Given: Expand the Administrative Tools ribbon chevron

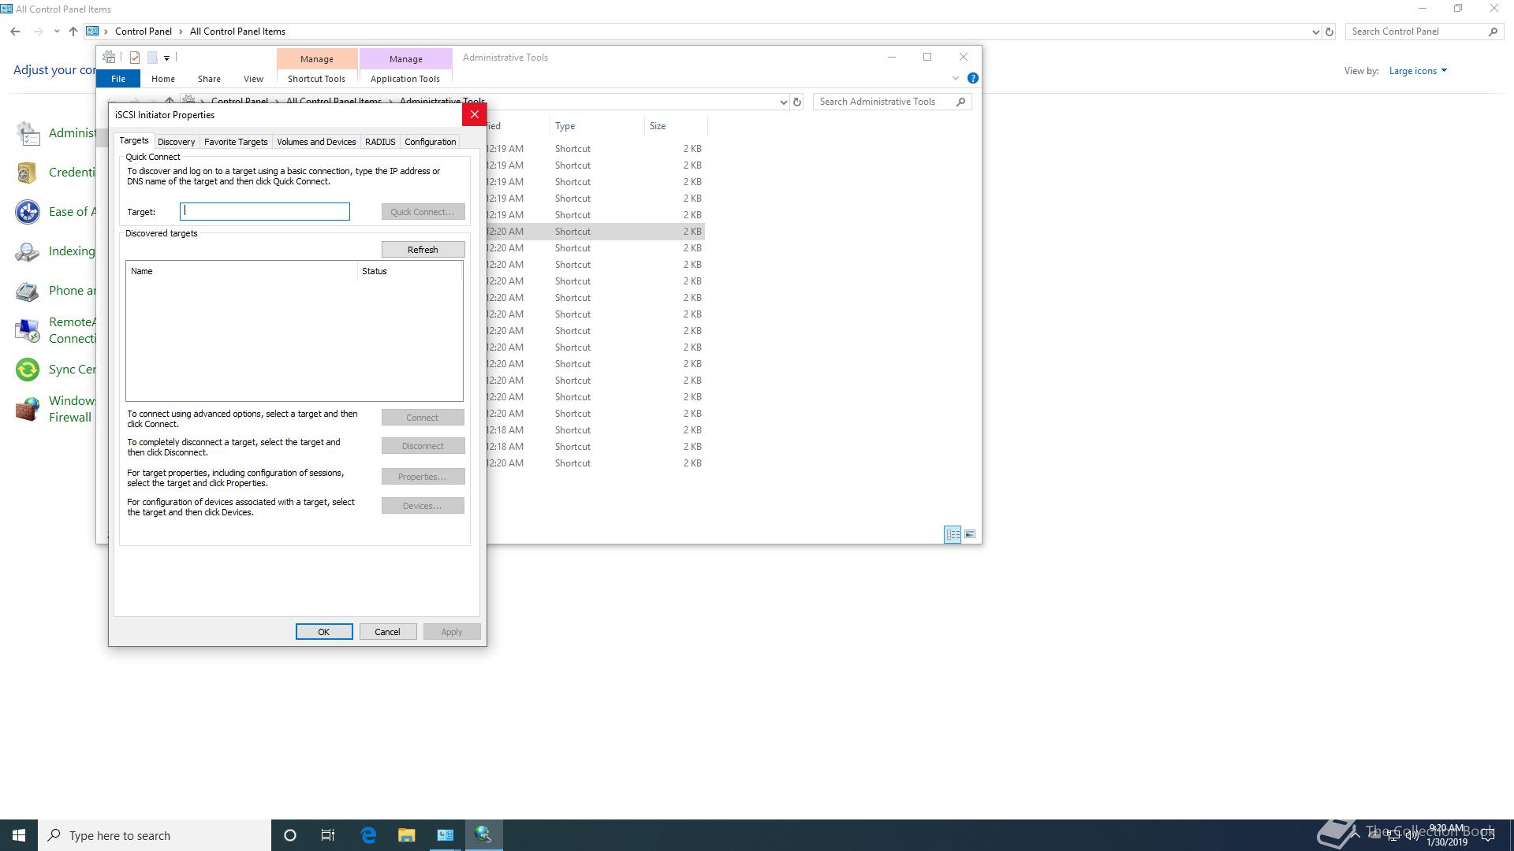Looking at the screenshot, I should coord(955,78).
